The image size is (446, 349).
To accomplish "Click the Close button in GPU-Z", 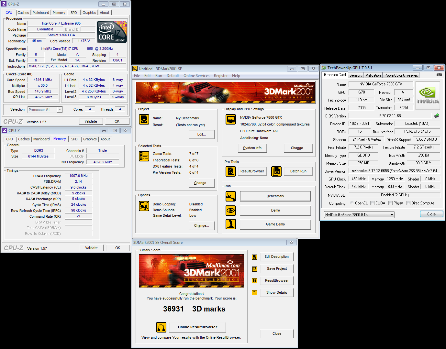I will [x=431, y=214].
